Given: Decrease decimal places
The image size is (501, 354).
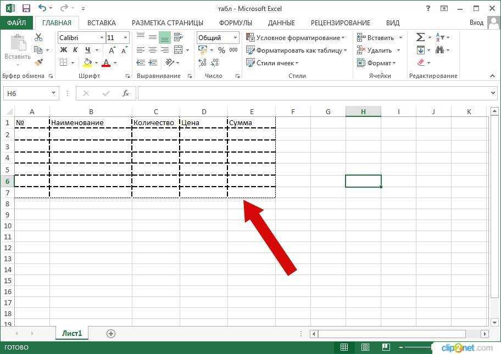Looking at the screenshot, I should click(215, 62).
